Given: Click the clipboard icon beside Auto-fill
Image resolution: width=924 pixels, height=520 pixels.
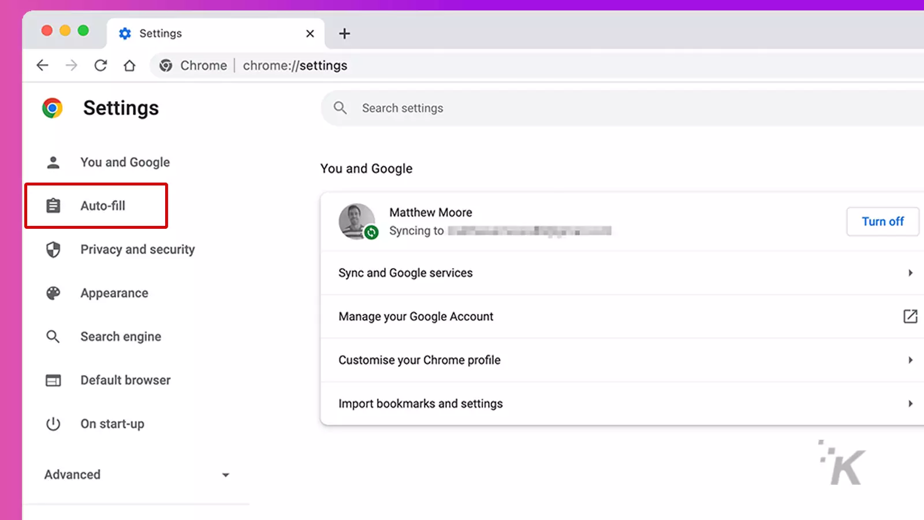Looking at the screenshot, I should [53, 205].
